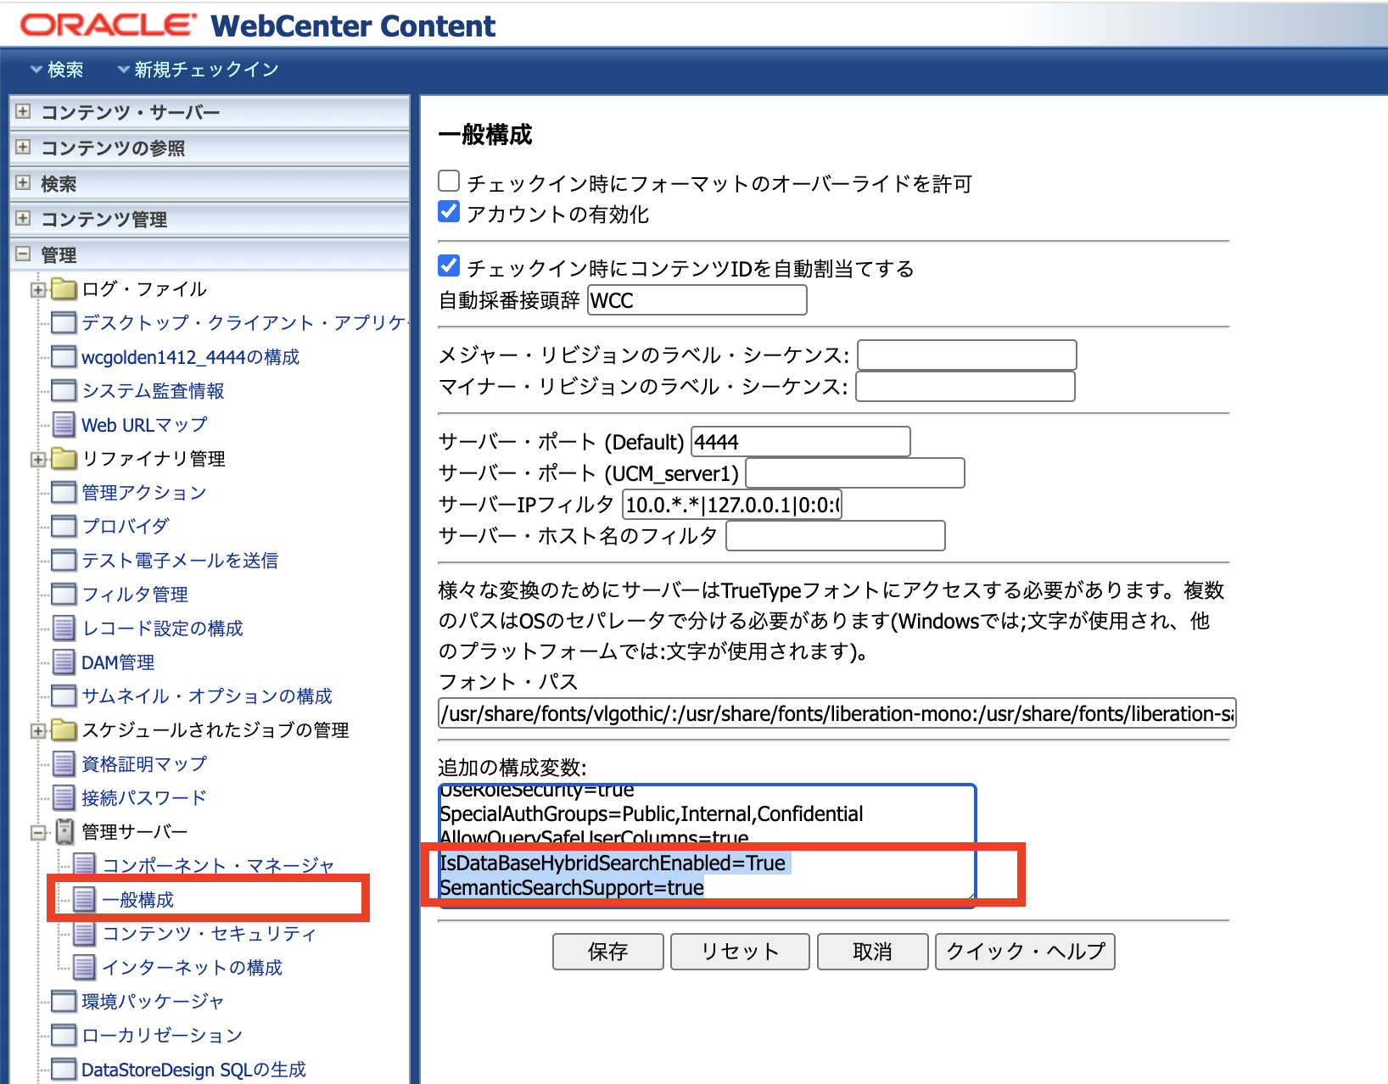The width and height of the screenshot is (1388, 1084).
Task: Expand スケジュールされたジョブの管理 tree node
Action: click(37, 731)
